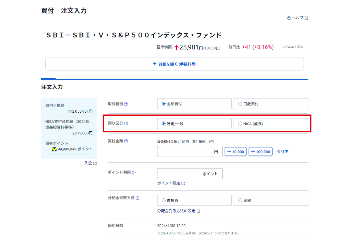Select 金額買付 radio option
Image resolution: width=349 pixels, height=243 pixels.
194,104
